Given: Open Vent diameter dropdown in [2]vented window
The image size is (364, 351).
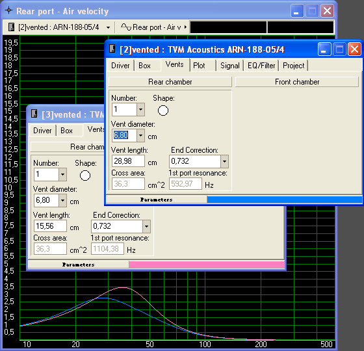Looking at the screenshot, I should click(x=140, y=135).
